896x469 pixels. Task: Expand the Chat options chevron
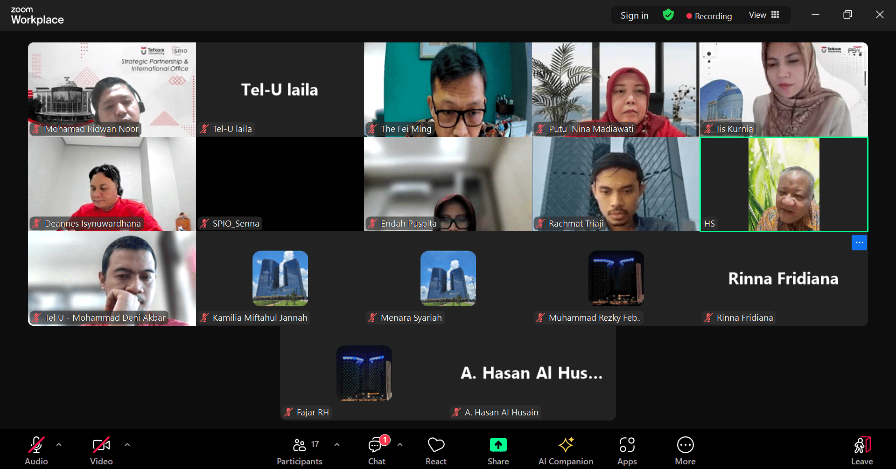(x=400, y=445)
